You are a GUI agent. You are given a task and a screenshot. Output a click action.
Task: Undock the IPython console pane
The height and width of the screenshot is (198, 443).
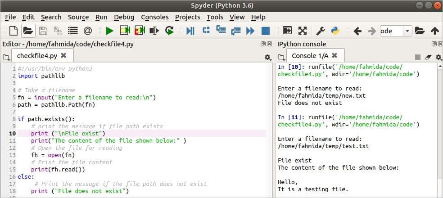click(434, 44)
